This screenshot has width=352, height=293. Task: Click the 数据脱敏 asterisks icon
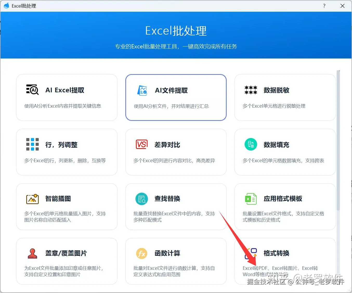click(x=251, y=90)
